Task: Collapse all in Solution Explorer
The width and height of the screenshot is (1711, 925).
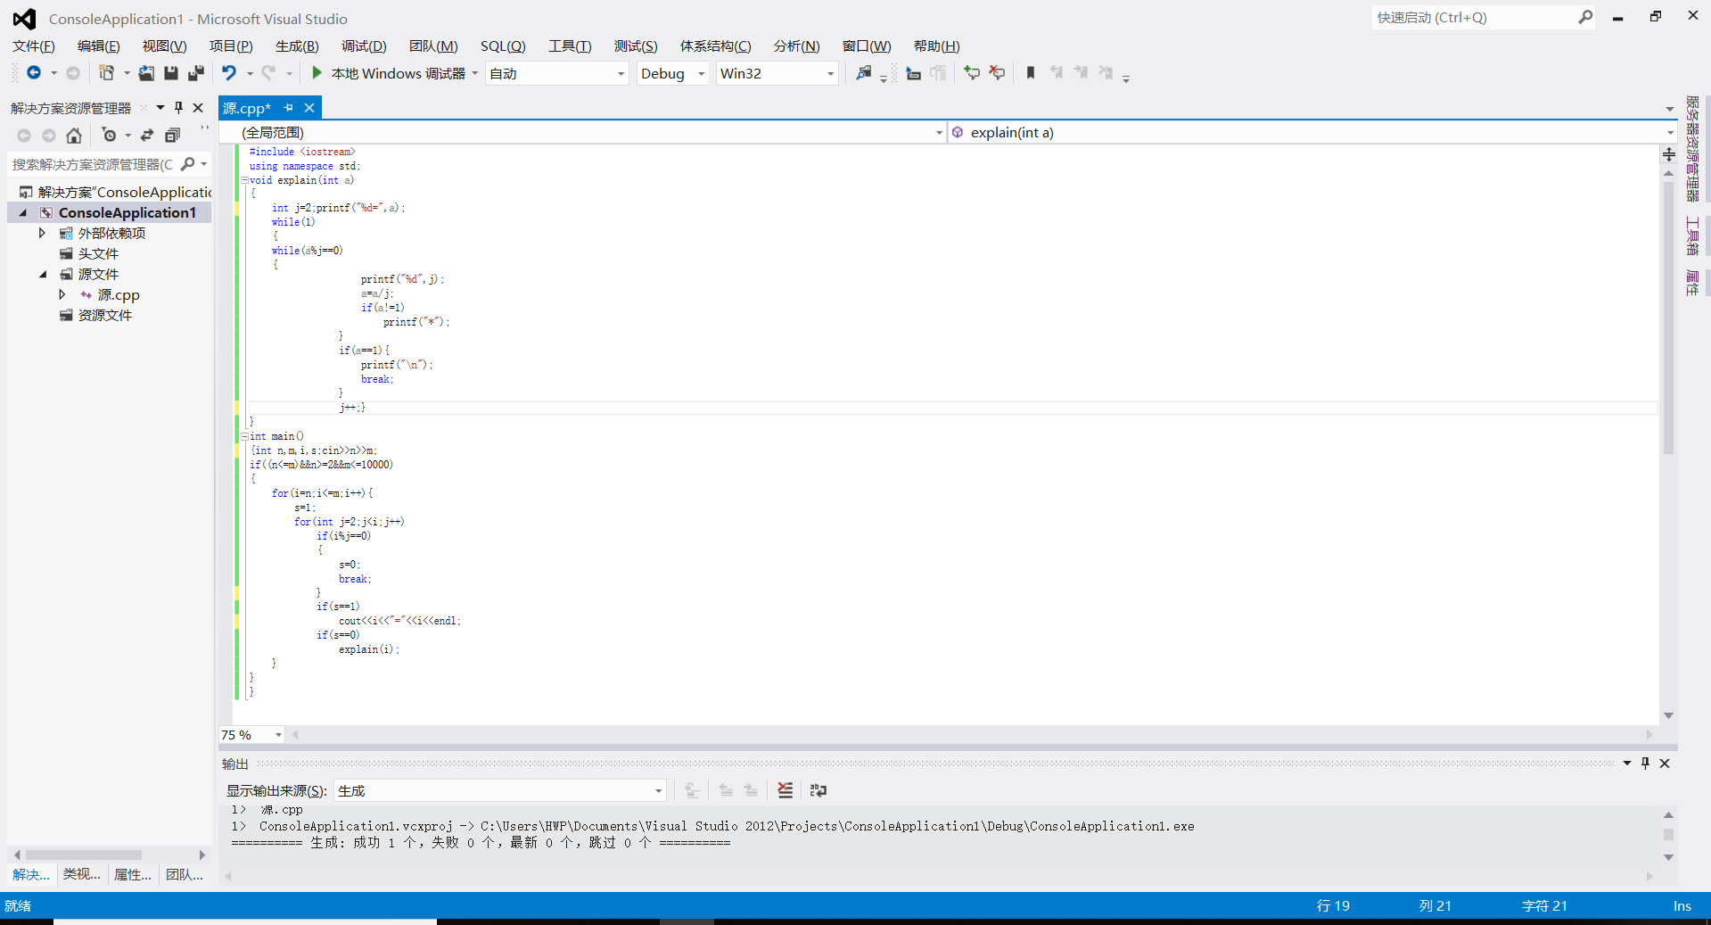Action: point(173,136)
